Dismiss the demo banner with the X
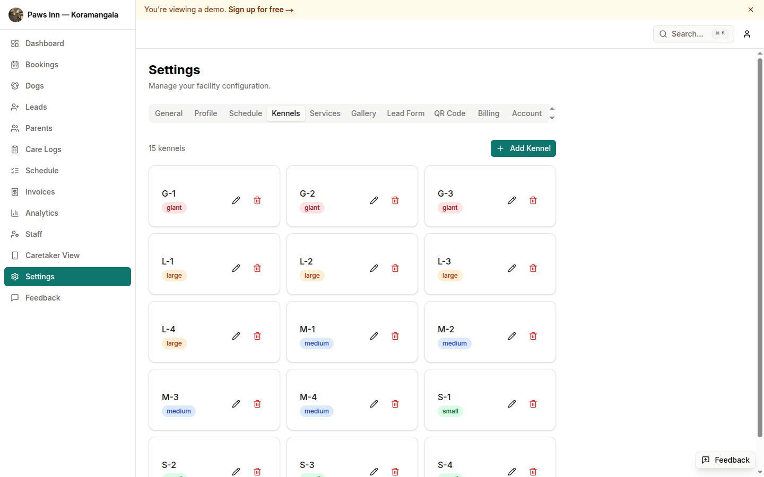 [751, 10]
